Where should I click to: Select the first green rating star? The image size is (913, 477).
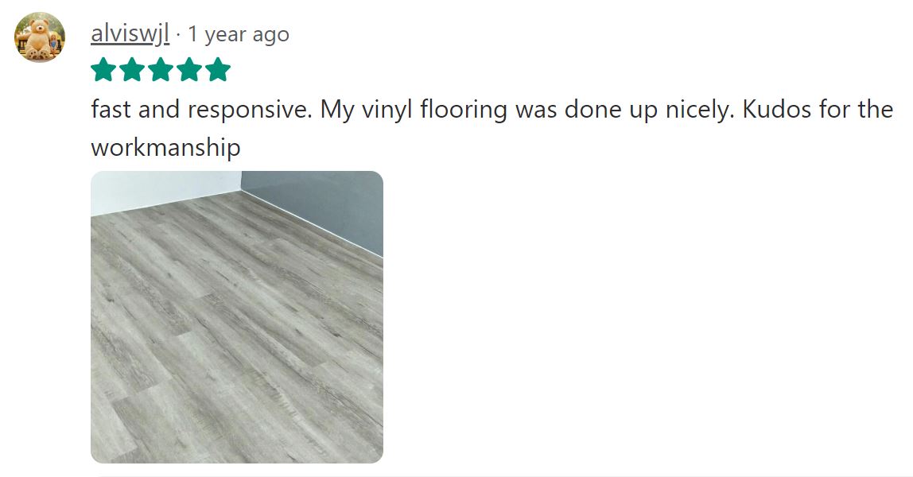(103, 70)
